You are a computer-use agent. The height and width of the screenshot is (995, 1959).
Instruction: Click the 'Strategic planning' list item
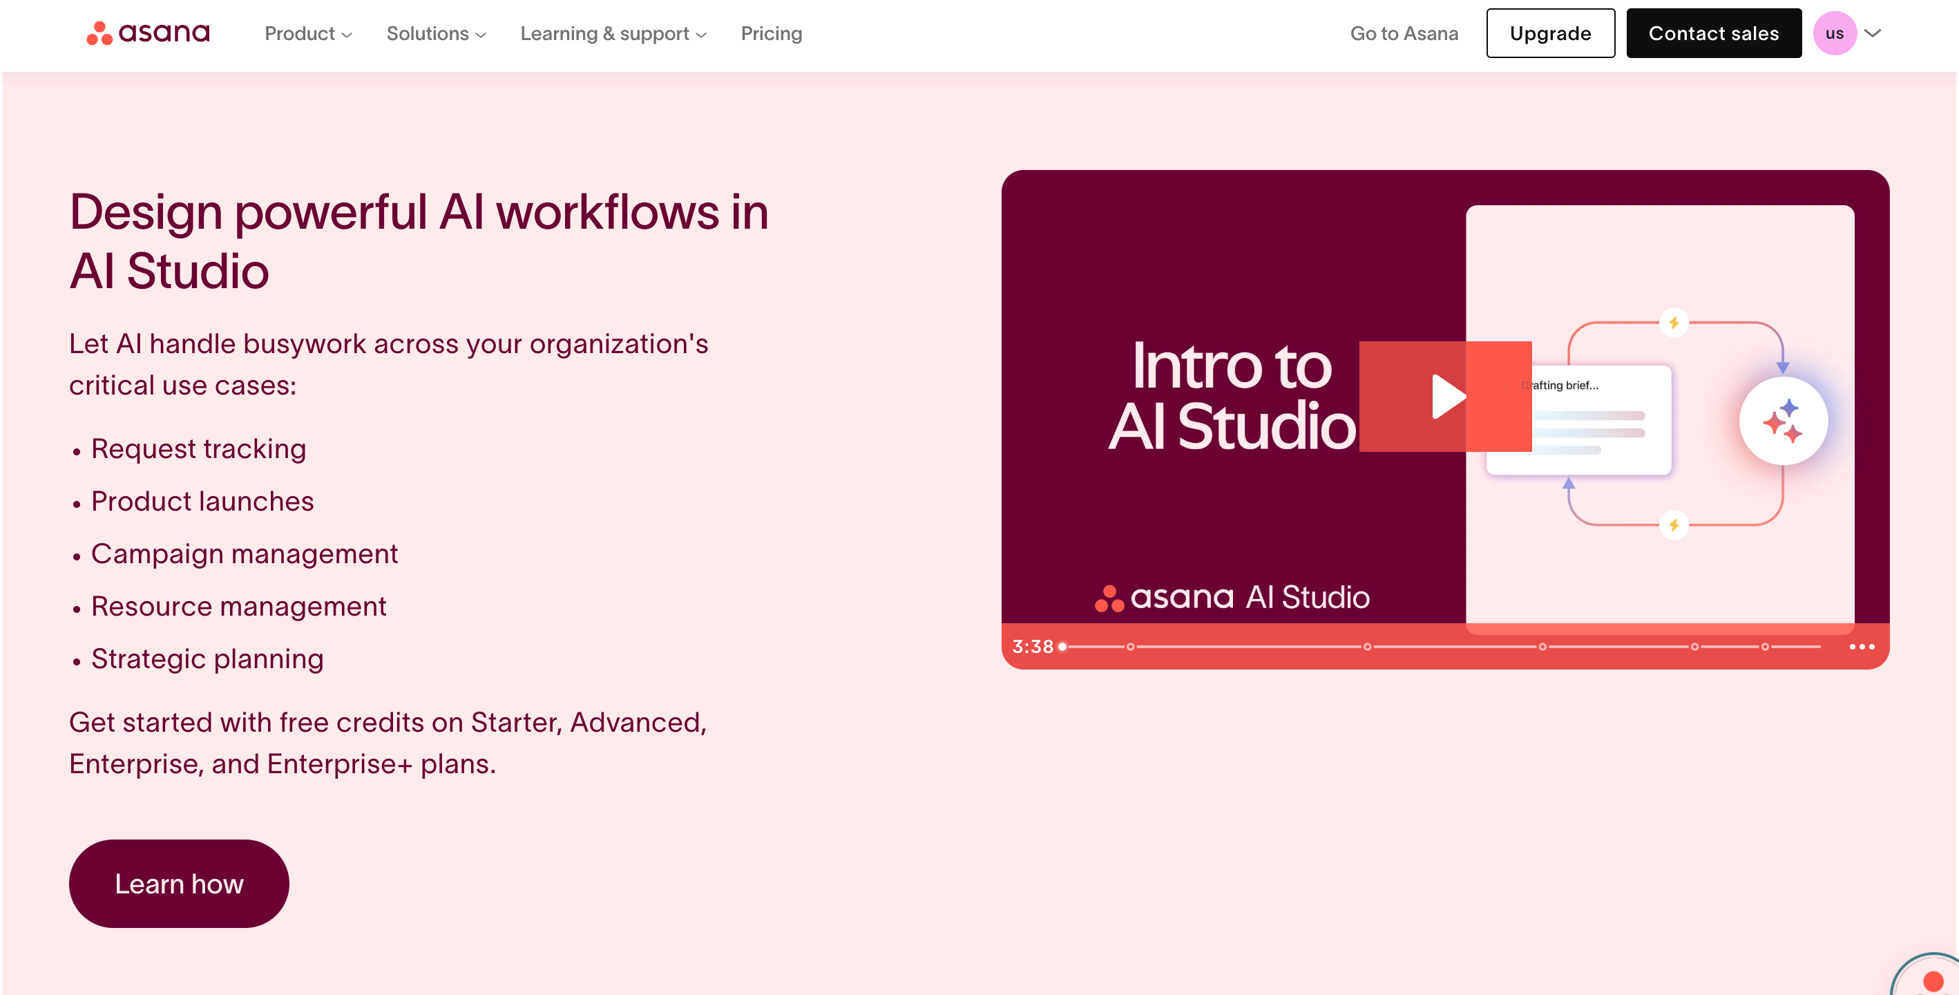(207, 658)
